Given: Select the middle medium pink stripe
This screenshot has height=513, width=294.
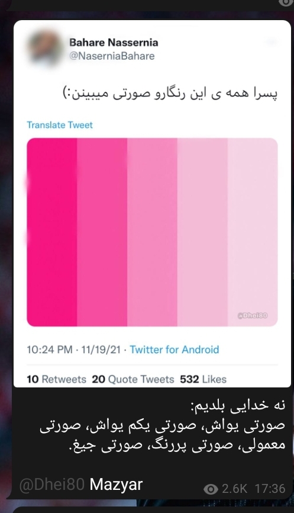Looking at the screenshot, I should click(152, 232).
